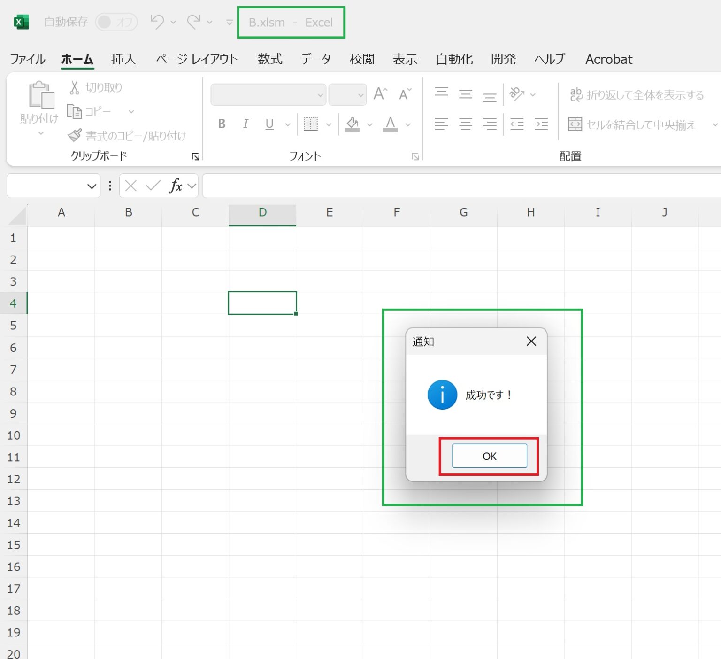The height and width of the screenshot is (659, 721).
Task: Switch to the 開発 (Developer) ribbon tab
Action: pyautogui.click(x=503, y=59)
